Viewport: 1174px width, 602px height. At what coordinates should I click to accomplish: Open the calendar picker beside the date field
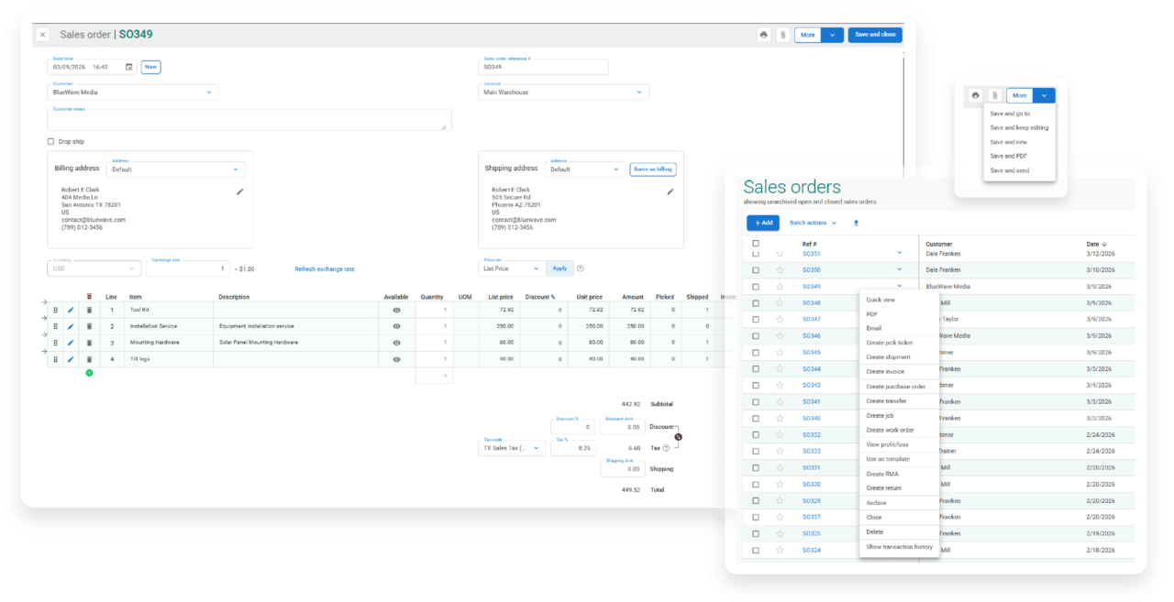[128, 67]
